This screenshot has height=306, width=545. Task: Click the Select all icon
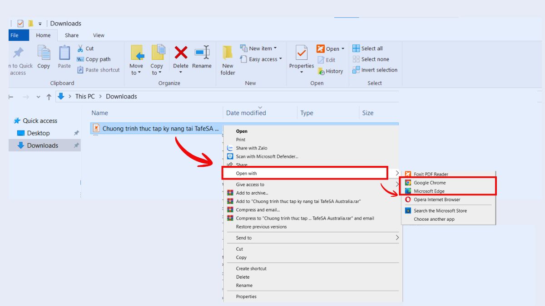[x=356, y=49]
